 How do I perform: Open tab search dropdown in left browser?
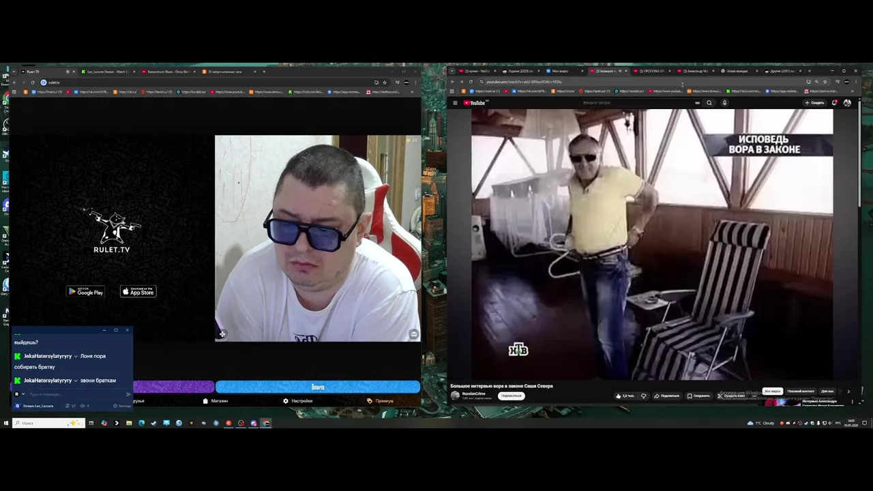[14, 72]
